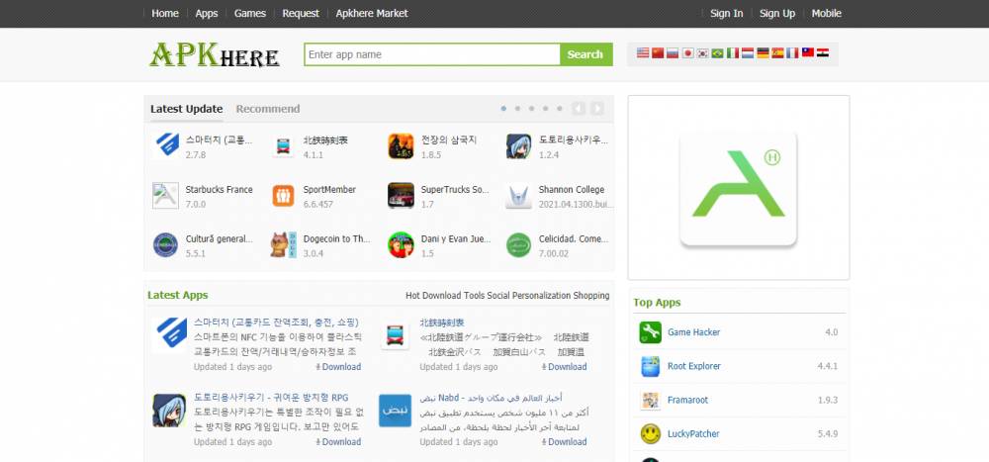989x462 pixels.
Task: Switch to the Egypt flag language
Action: tap(823, 53)
